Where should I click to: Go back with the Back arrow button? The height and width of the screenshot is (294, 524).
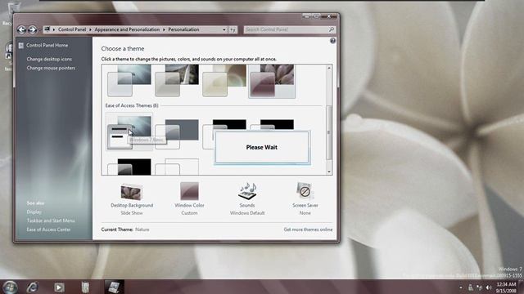[x=21, y=29]
